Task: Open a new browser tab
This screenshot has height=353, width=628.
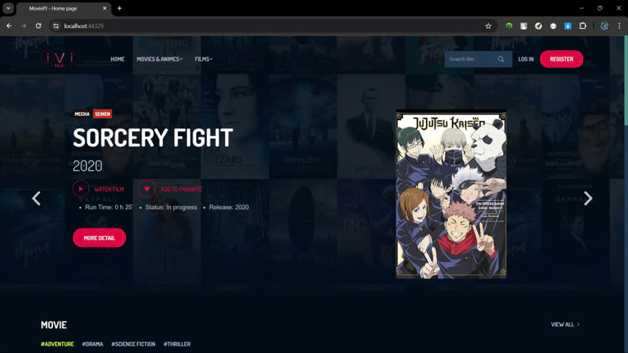Action: tap(120, 8)
